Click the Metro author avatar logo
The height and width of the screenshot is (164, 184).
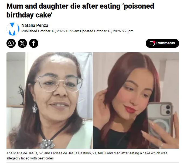tap(13, 29)
